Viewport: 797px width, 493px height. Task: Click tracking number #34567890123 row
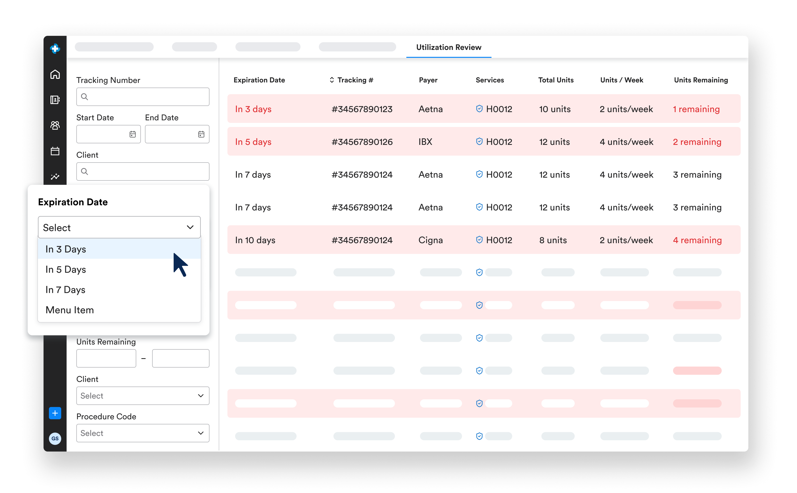(362, 109)
